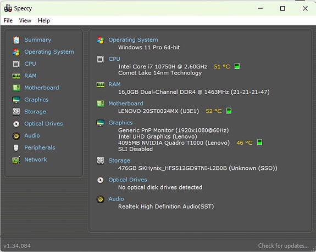
Task: Click the Optical Drives disc icon in main panel
Action: tap(101, 180)
